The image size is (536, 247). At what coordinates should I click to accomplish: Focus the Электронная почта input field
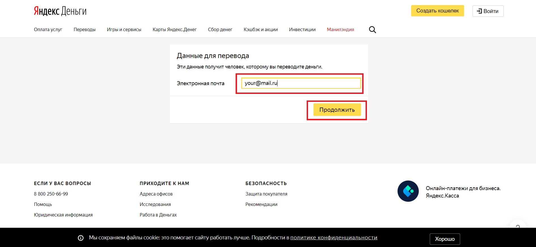tap(301, 83)
